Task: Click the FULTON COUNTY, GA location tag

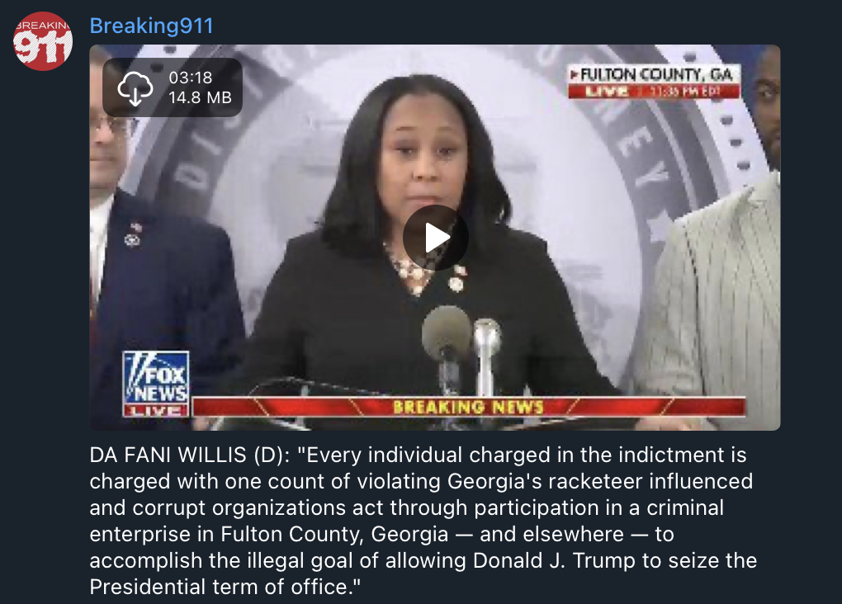Action: [x=654, y=74]
